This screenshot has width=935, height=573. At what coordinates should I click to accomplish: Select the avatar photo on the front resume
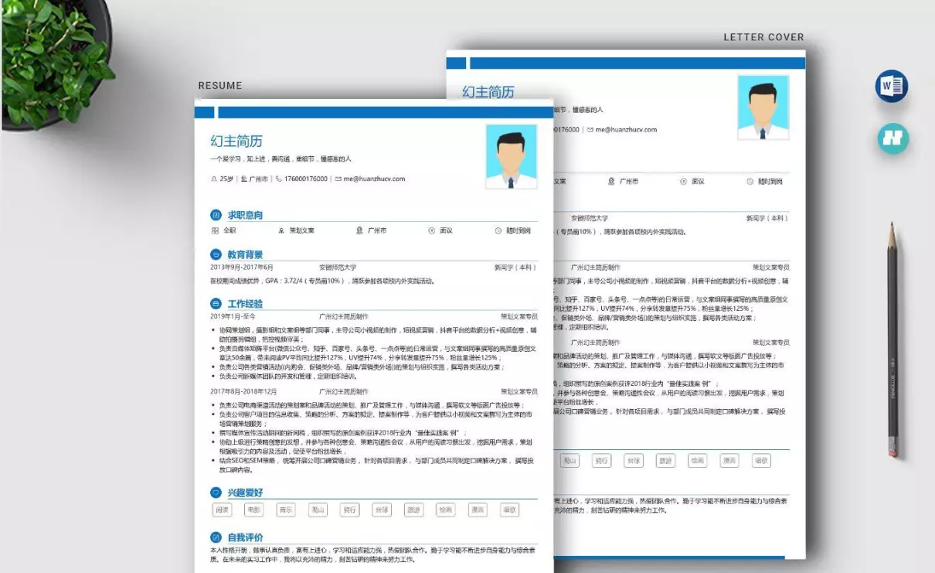(x=511, y=157)
